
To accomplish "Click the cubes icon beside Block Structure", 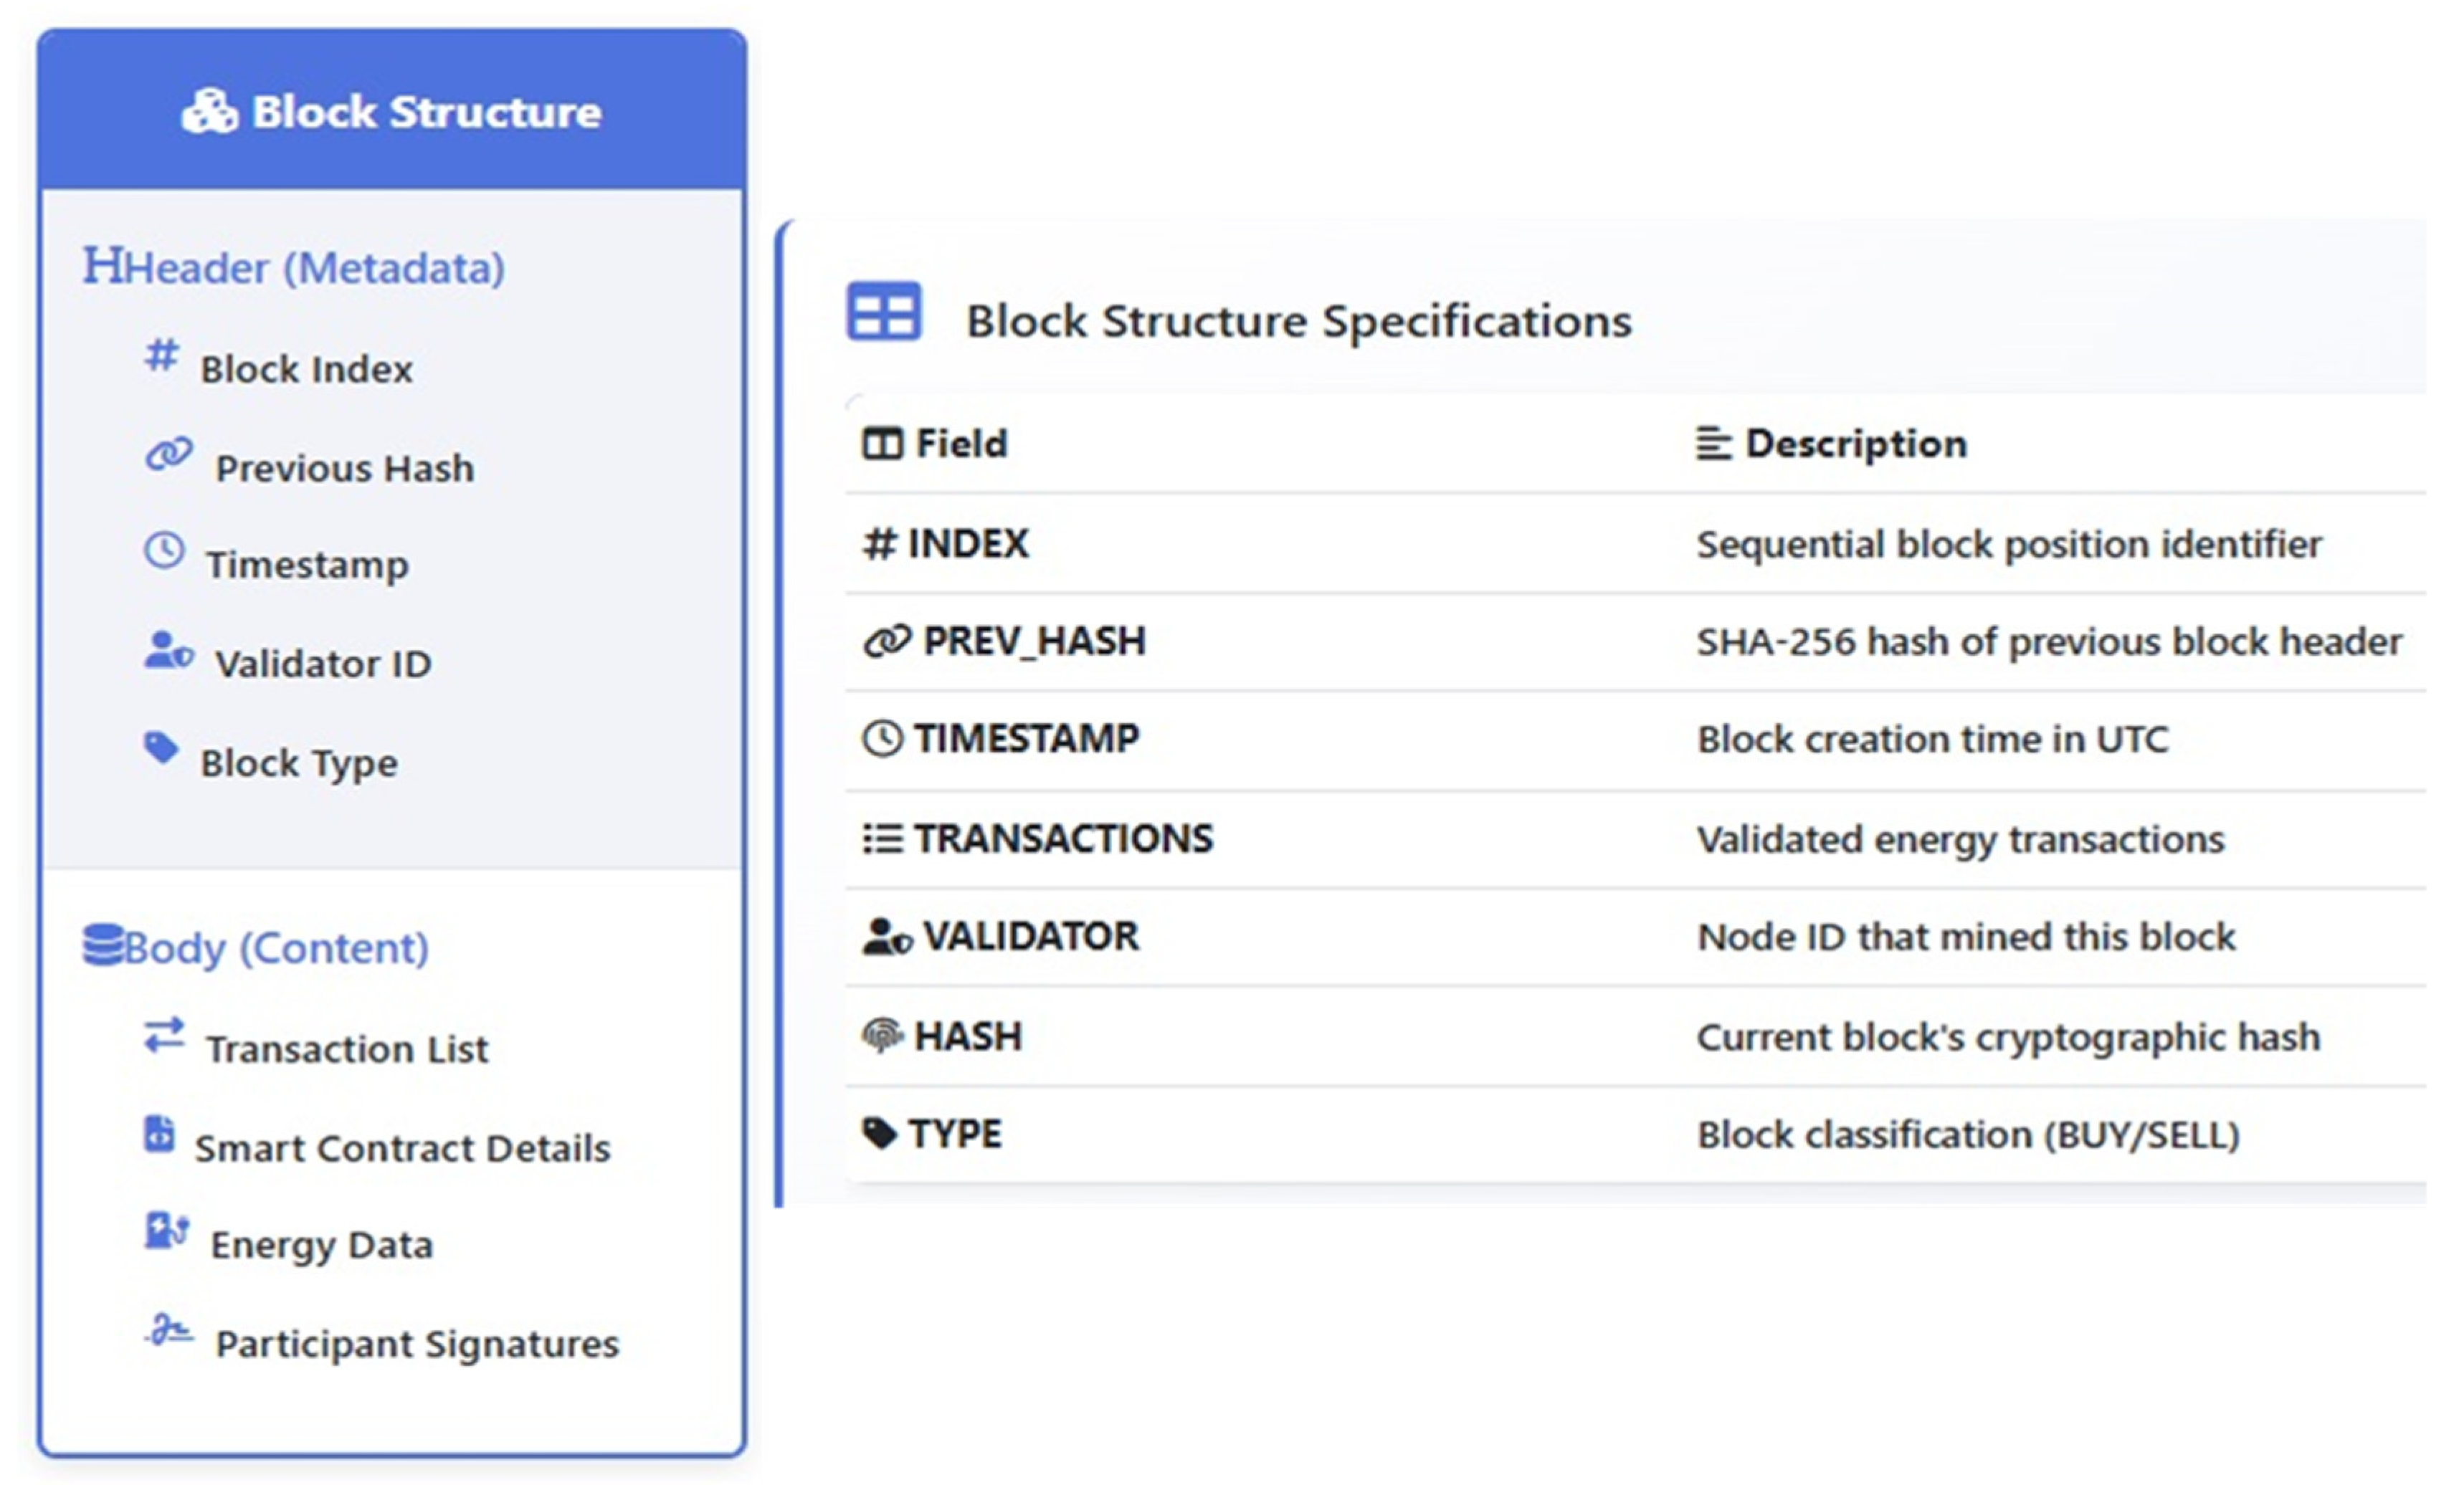I will coord(209,111).
